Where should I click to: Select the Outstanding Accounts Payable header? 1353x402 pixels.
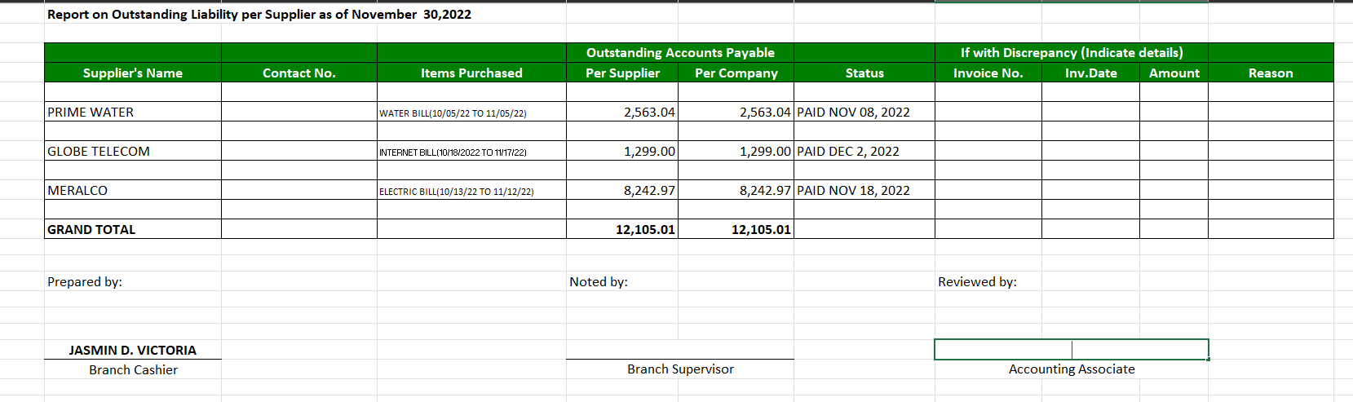point(680,52)
